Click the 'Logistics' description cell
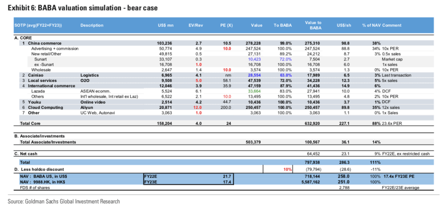This screenshot has height=207, width=445. [89, 75]
